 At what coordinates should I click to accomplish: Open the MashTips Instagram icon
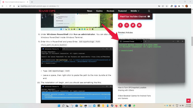coord(127,25)
